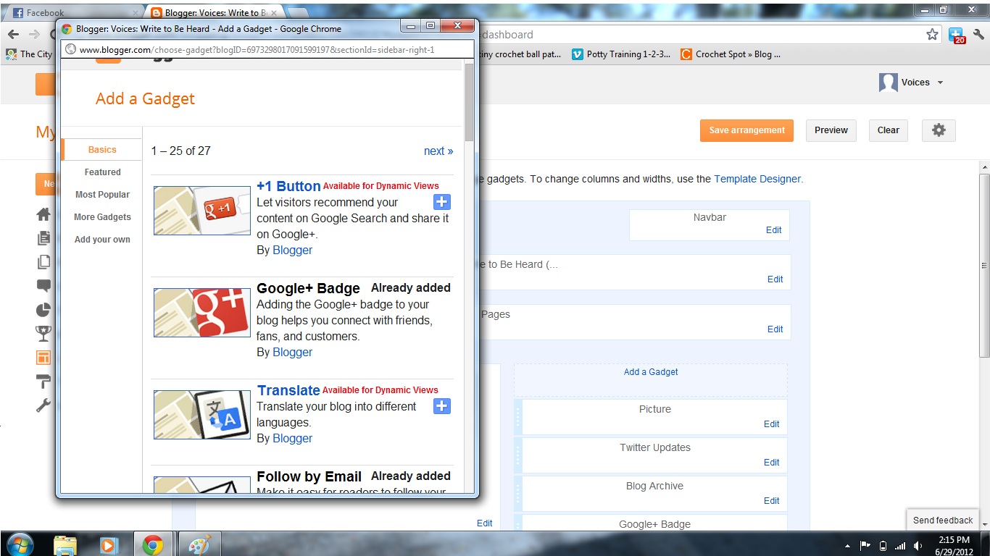Screen dimensions: 990x556
Task: Clear the layout changes
Action: pyautogui.click(x=888, y=130)
